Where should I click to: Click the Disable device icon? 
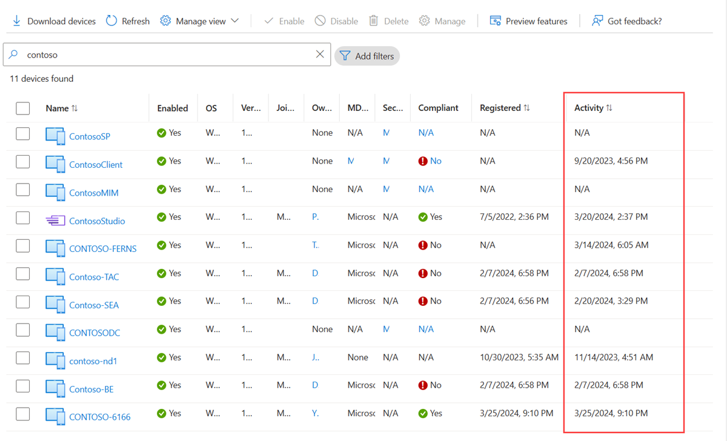click(318, 20)
